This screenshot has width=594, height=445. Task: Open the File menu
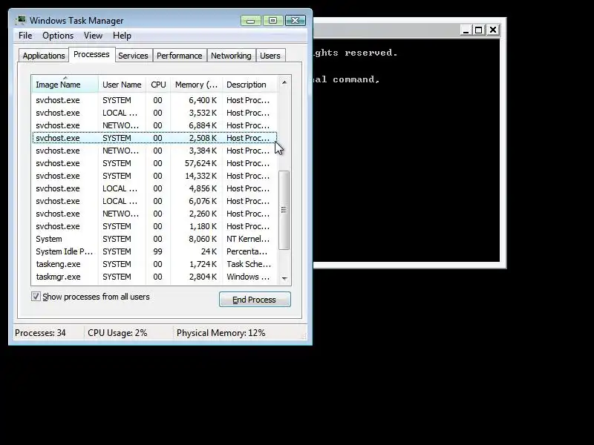coord(25,36)
